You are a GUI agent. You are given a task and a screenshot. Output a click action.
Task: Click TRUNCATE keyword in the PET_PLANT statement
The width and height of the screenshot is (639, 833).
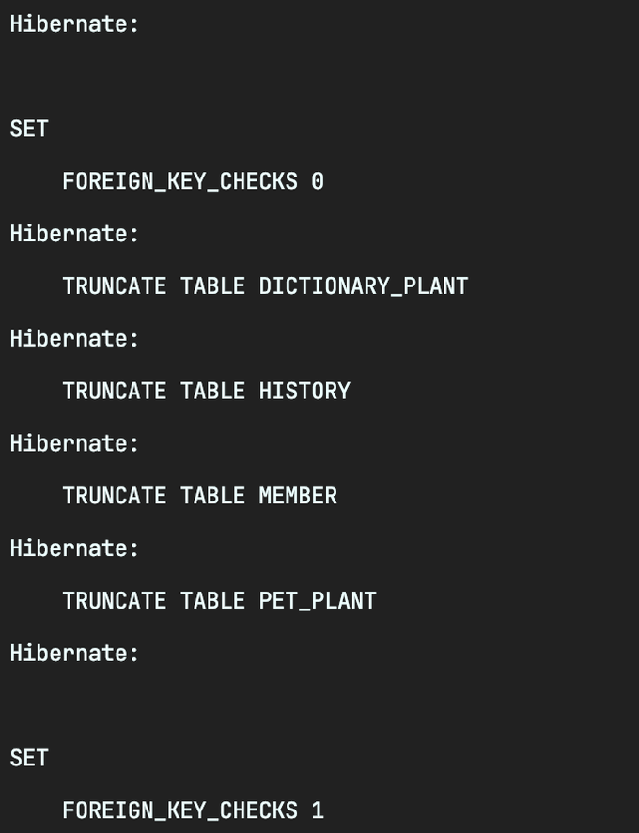(114, 601)
